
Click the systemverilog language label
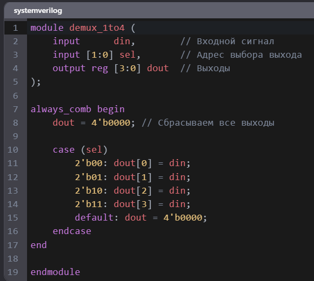point(38,11)
